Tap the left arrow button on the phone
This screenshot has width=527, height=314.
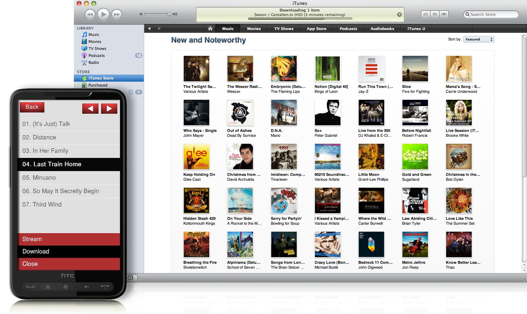(x=90, y=109)
